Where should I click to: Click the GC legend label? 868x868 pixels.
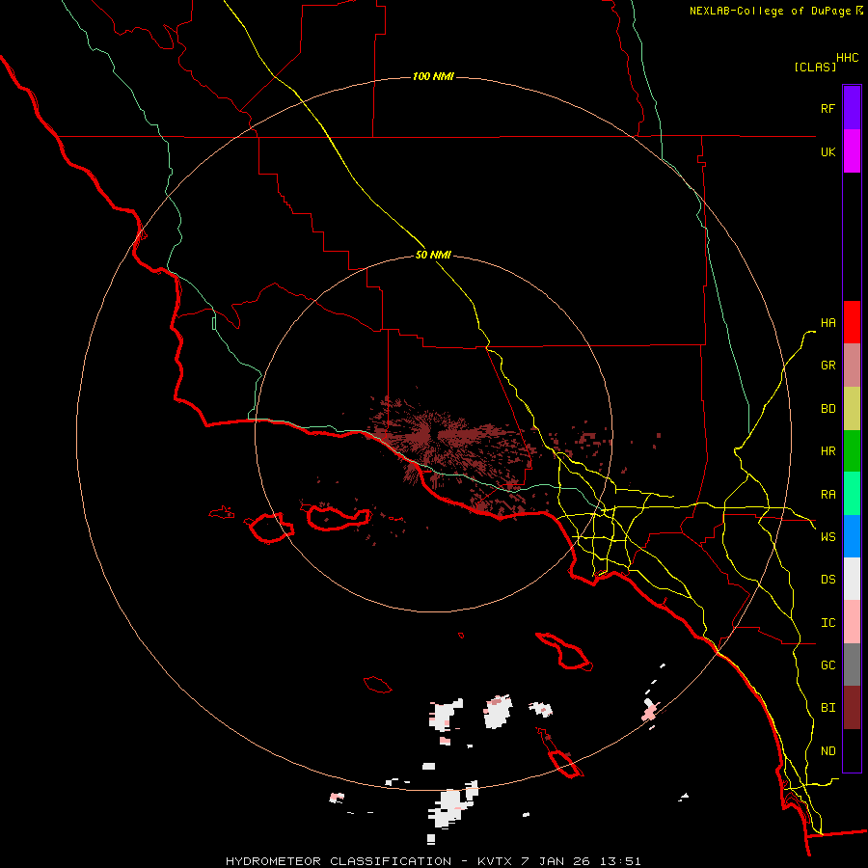(827, 665)
